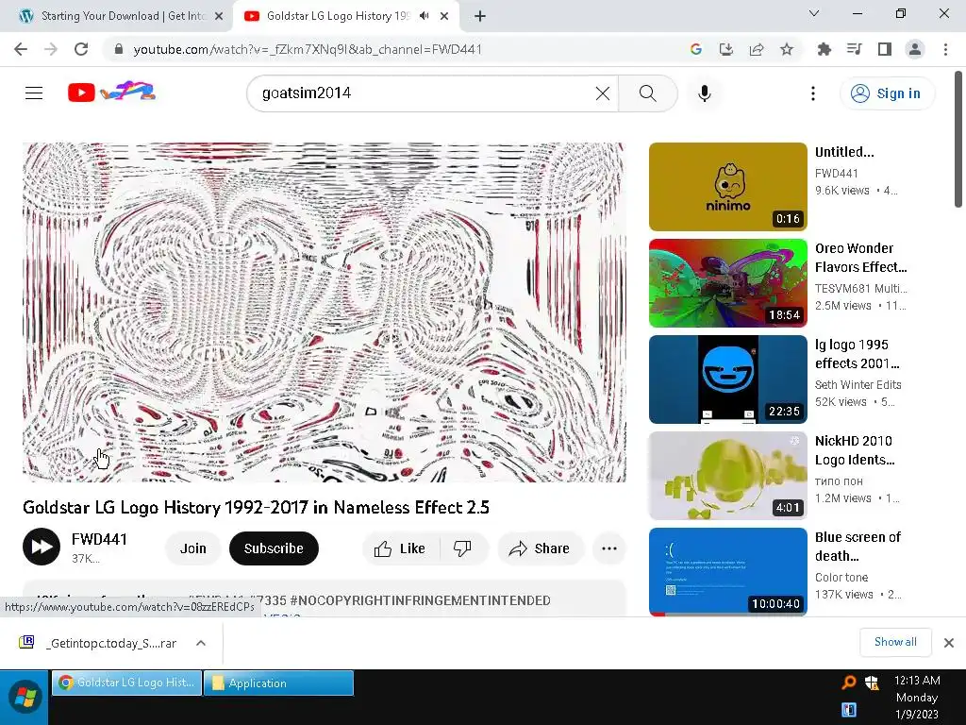Open Windows Start menu
Viewport: 966px width, 725px height.
(25, 698)
